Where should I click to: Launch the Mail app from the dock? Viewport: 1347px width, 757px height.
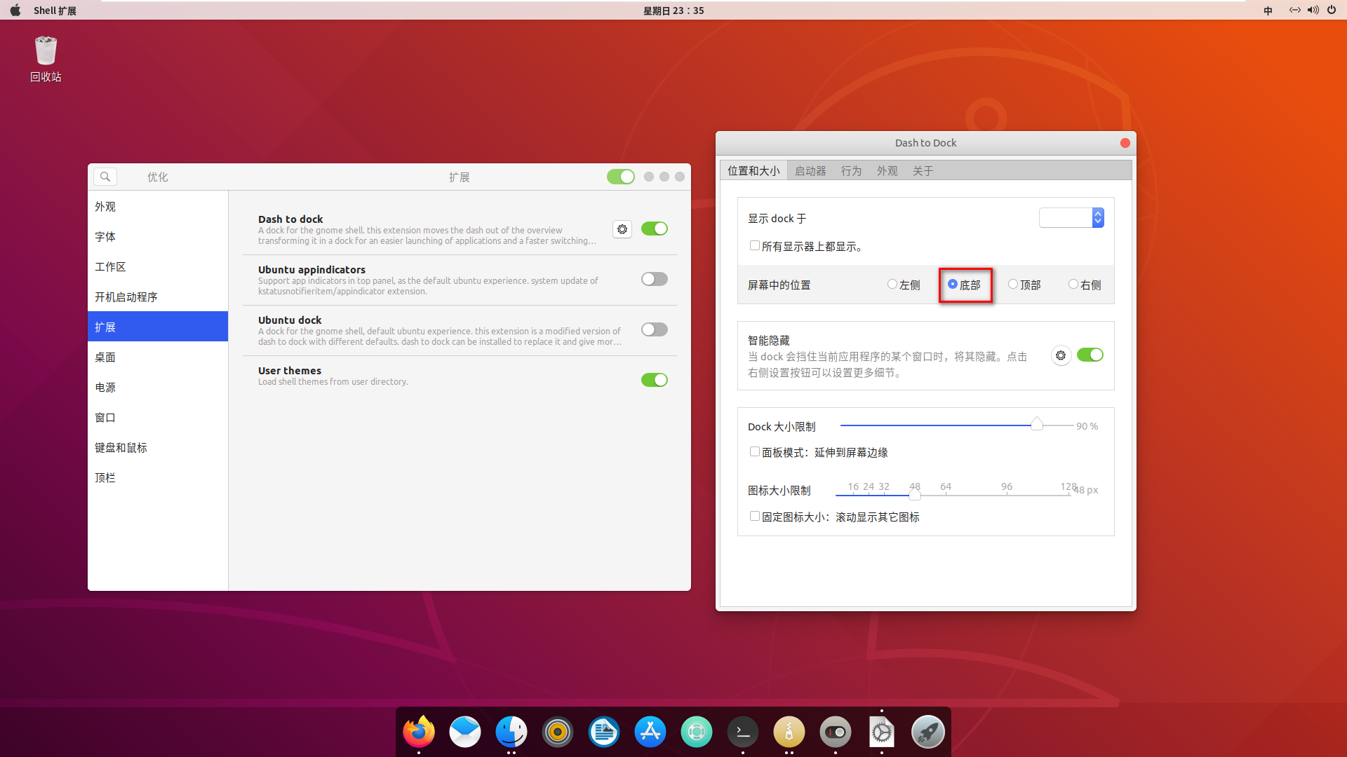[464, 731]
